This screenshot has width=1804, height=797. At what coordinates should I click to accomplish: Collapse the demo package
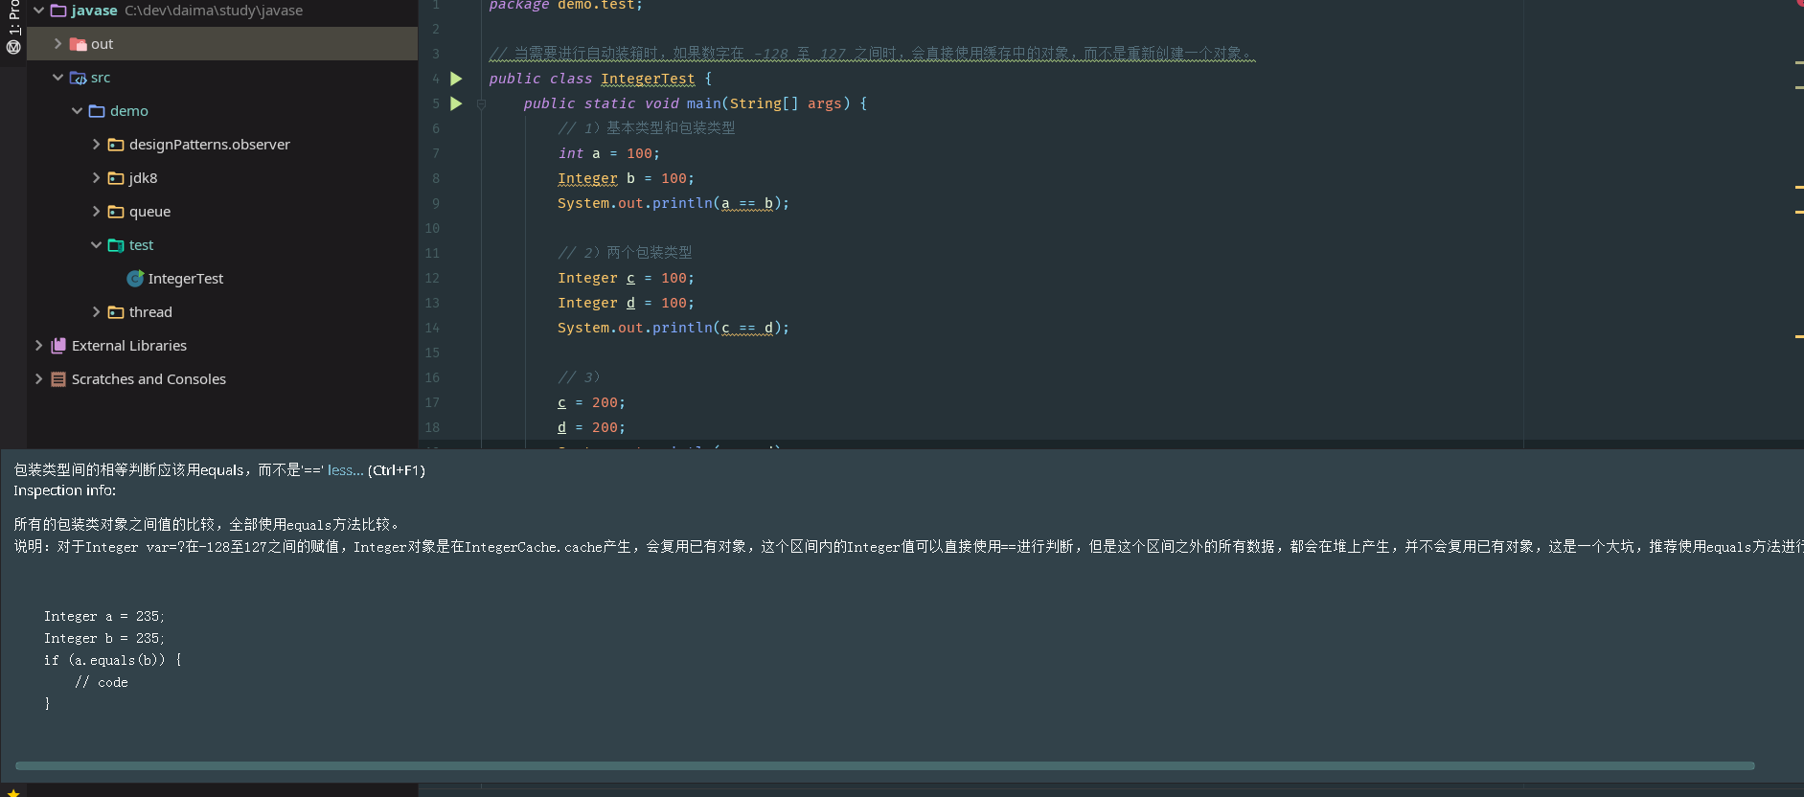click(77, 111)
